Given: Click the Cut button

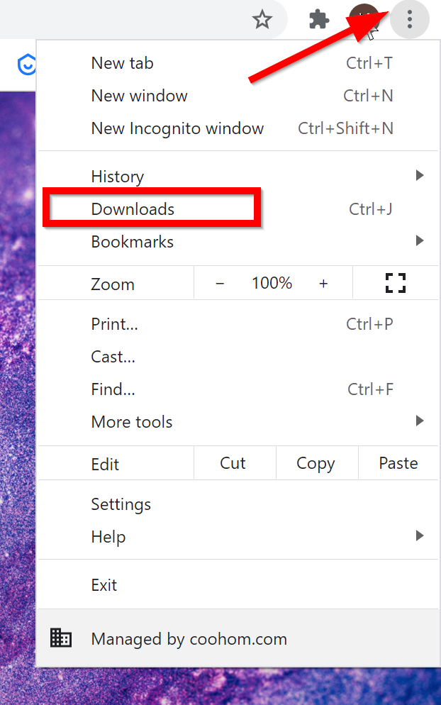Looking at the screenshot, I should tap(233, 463).
